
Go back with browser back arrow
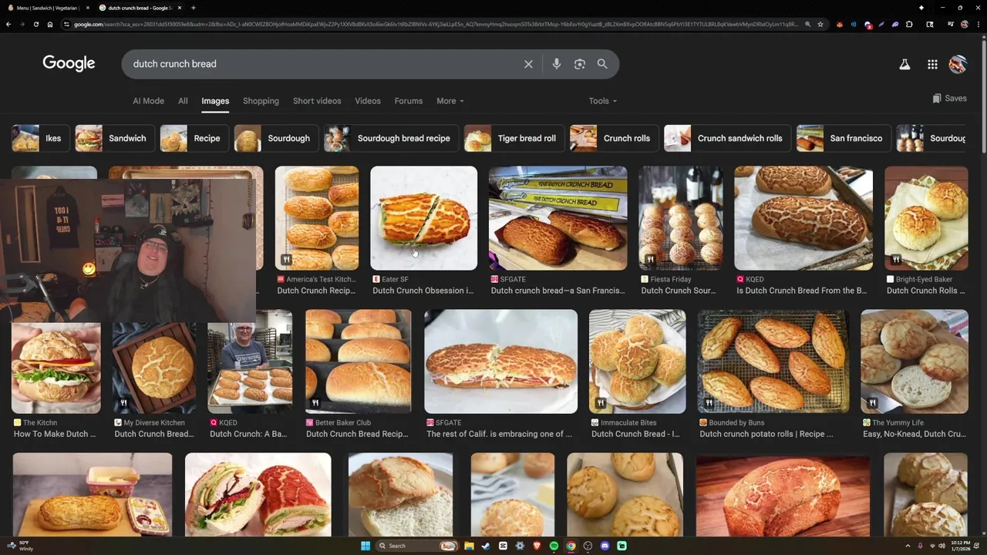coord(8,24)
